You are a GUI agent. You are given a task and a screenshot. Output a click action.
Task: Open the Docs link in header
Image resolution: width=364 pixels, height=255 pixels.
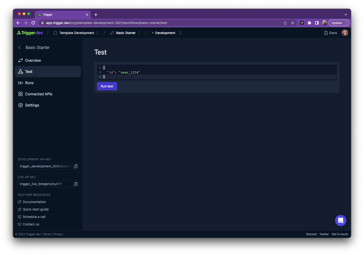(331, 33)
